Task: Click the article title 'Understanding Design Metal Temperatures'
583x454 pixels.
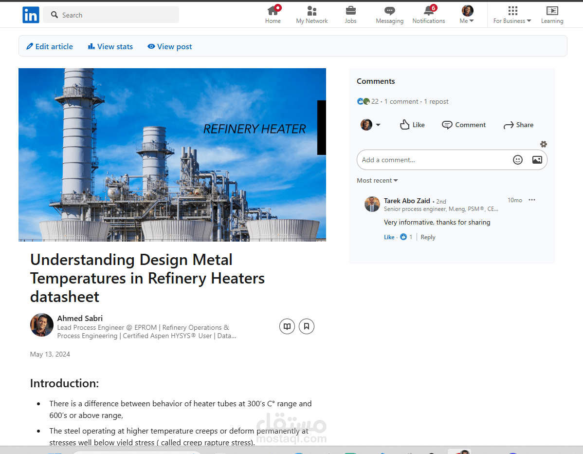Action: click(x=147, y=278)
